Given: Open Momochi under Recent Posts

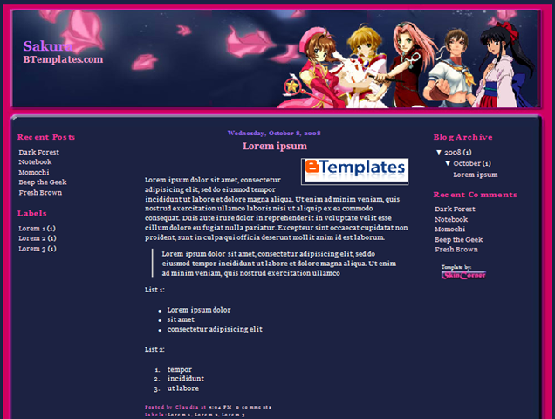Looking at the screenshot, I should [34, 172].
